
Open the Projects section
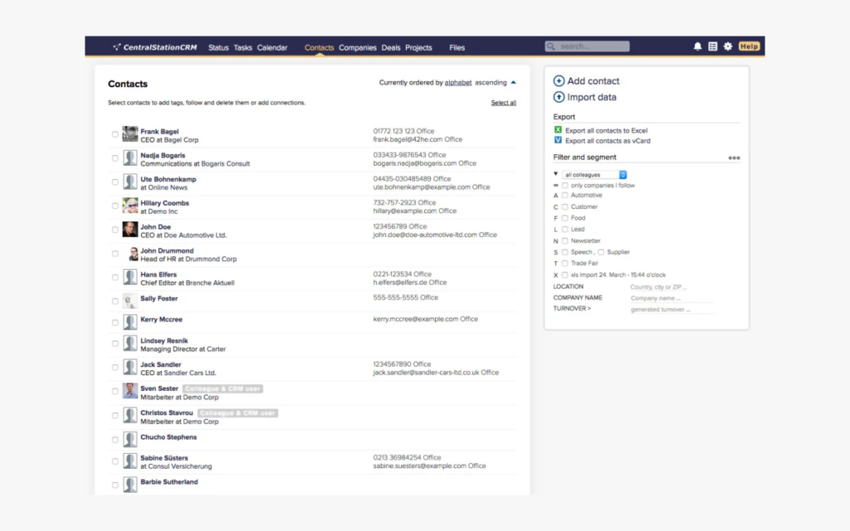418,47
